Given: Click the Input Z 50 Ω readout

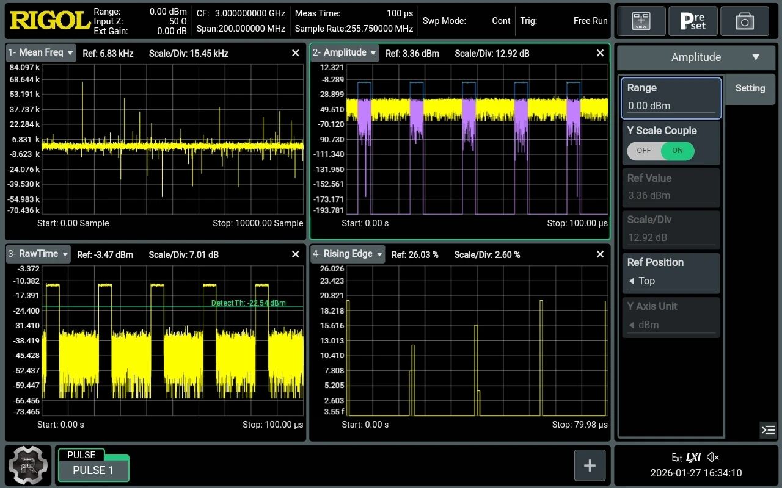Looking at the screenshot, I should [140, 21].
